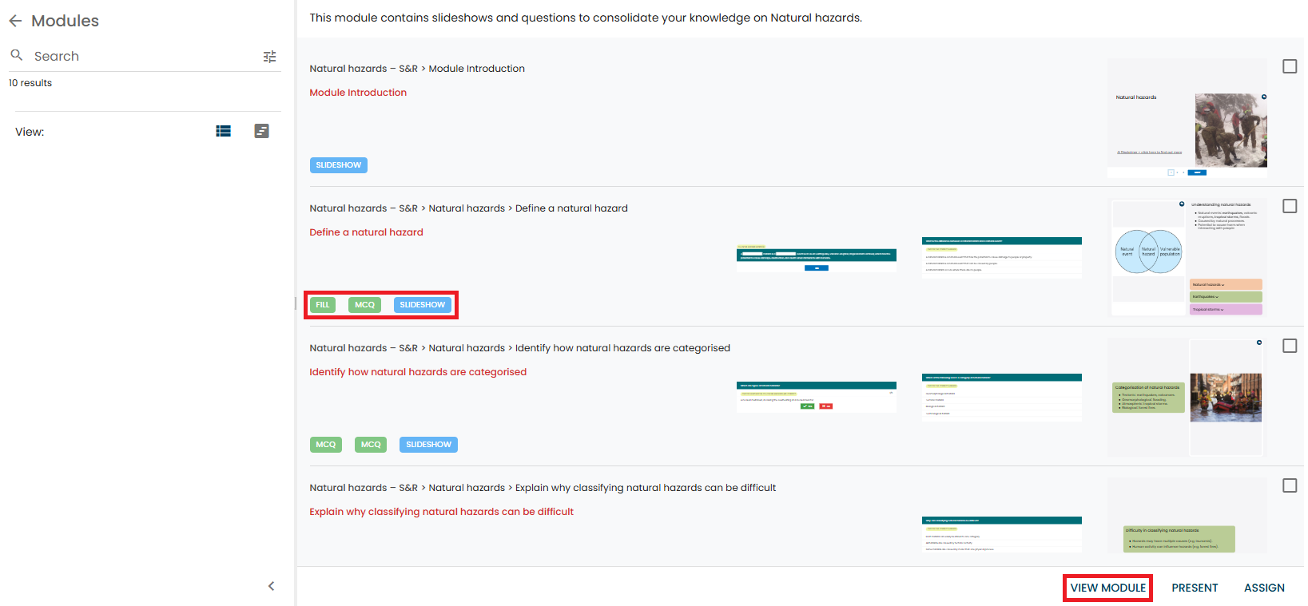Open the Venn diagram slideshow thumbnail
Image resolution: width=1308 pixels, height=606 pixels.
[x=1148, y=252]
